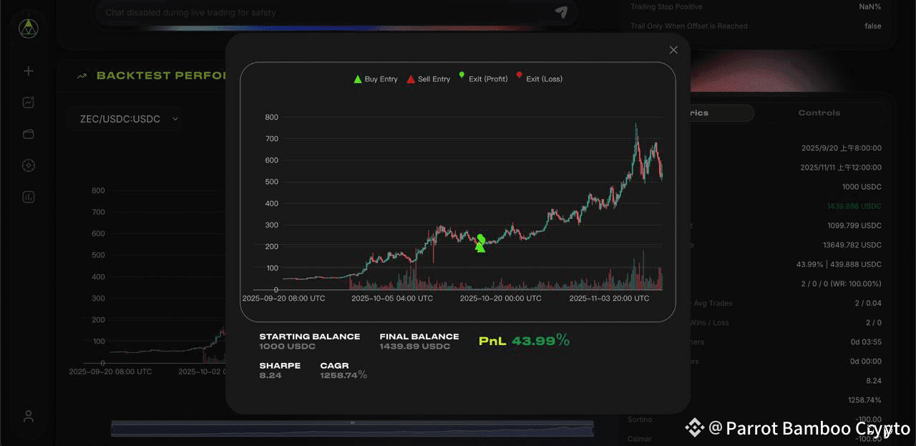This screenshot has width=916, height=446.
Task: Switch to the Controls tab
Action: coord(819,112)
